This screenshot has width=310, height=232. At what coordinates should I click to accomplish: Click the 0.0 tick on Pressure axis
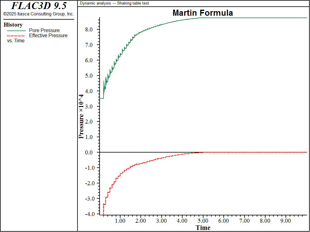[89, 152]
